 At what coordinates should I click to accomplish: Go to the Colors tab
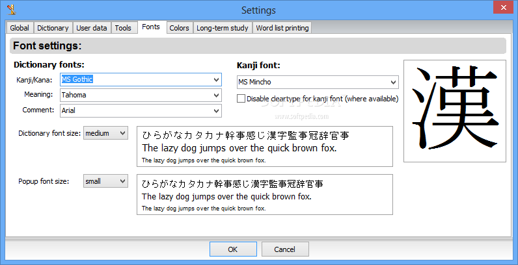(179, 28)
